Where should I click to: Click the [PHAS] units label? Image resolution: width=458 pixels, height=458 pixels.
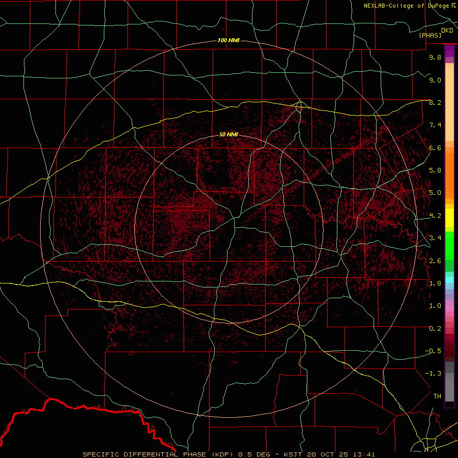point(430,35)
